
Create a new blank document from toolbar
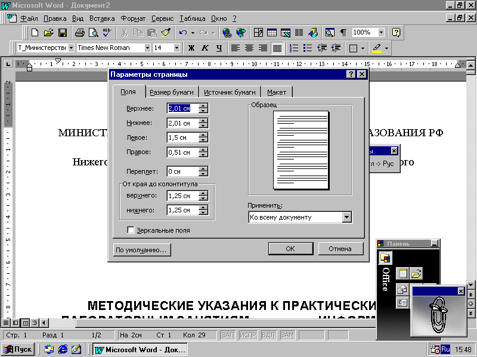pyautogui.click(x=35, y=33)
